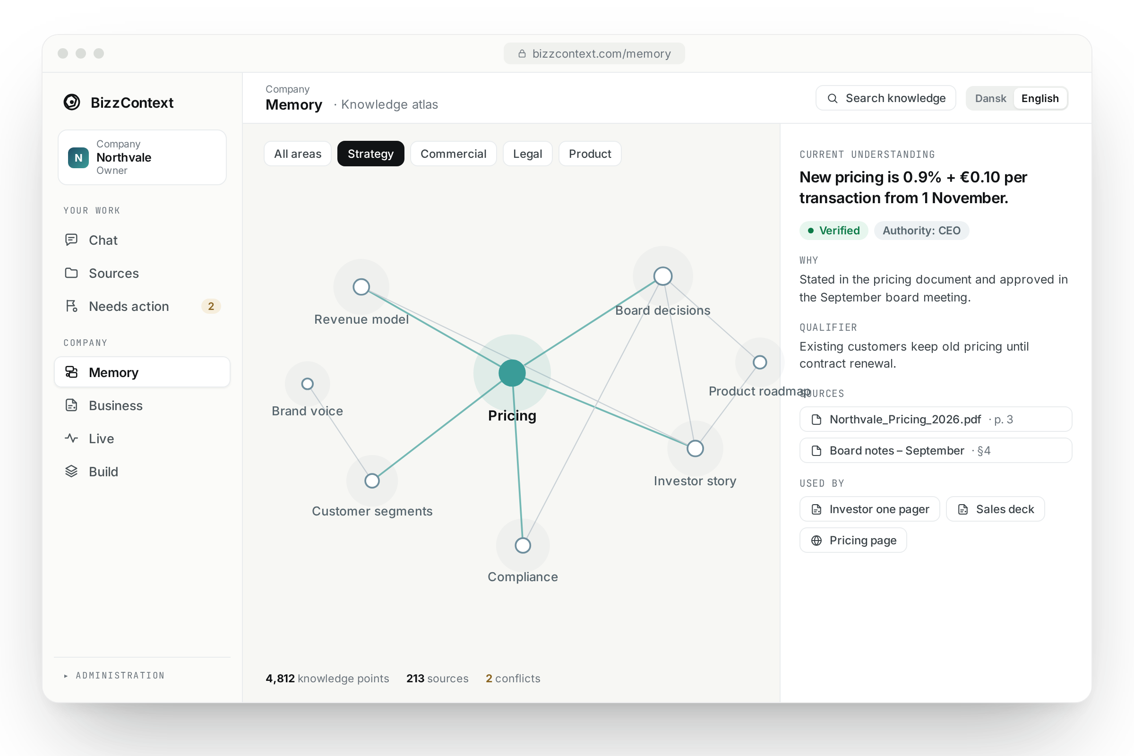Screen dimensions: 1134x756
Task: Select the Compliance node
Action: pos(523,545)
